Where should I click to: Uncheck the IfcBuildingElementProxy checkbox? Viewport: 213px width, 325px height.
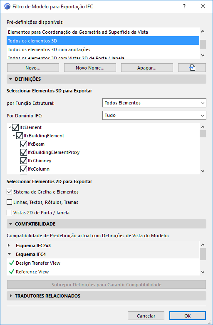pos(24,152)
